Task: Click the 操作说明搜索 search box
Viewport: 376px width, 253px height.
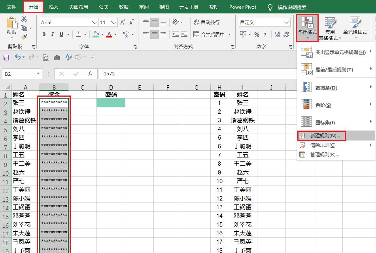Action: tap(292, 7)
